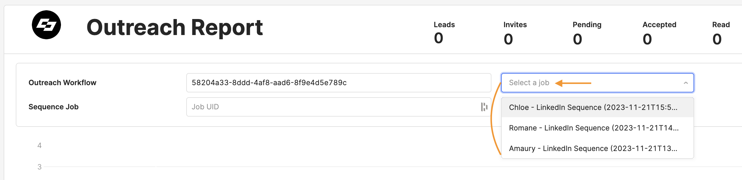Choose the Amaury - LinkedIn Sequence option
This screenshot has width=742, height=180.
(x=597, y=149)
